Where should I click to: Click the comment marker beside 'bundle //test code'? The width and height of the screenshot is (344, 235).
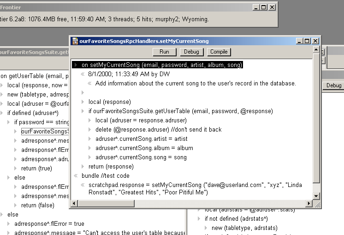[76, 176]
